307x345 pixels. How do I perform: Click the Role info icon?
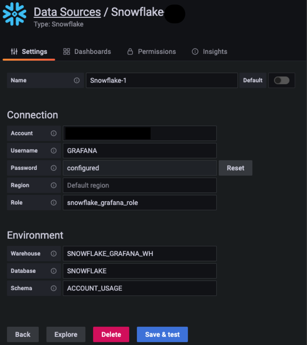pyautogui.click(x=54, y=202)
